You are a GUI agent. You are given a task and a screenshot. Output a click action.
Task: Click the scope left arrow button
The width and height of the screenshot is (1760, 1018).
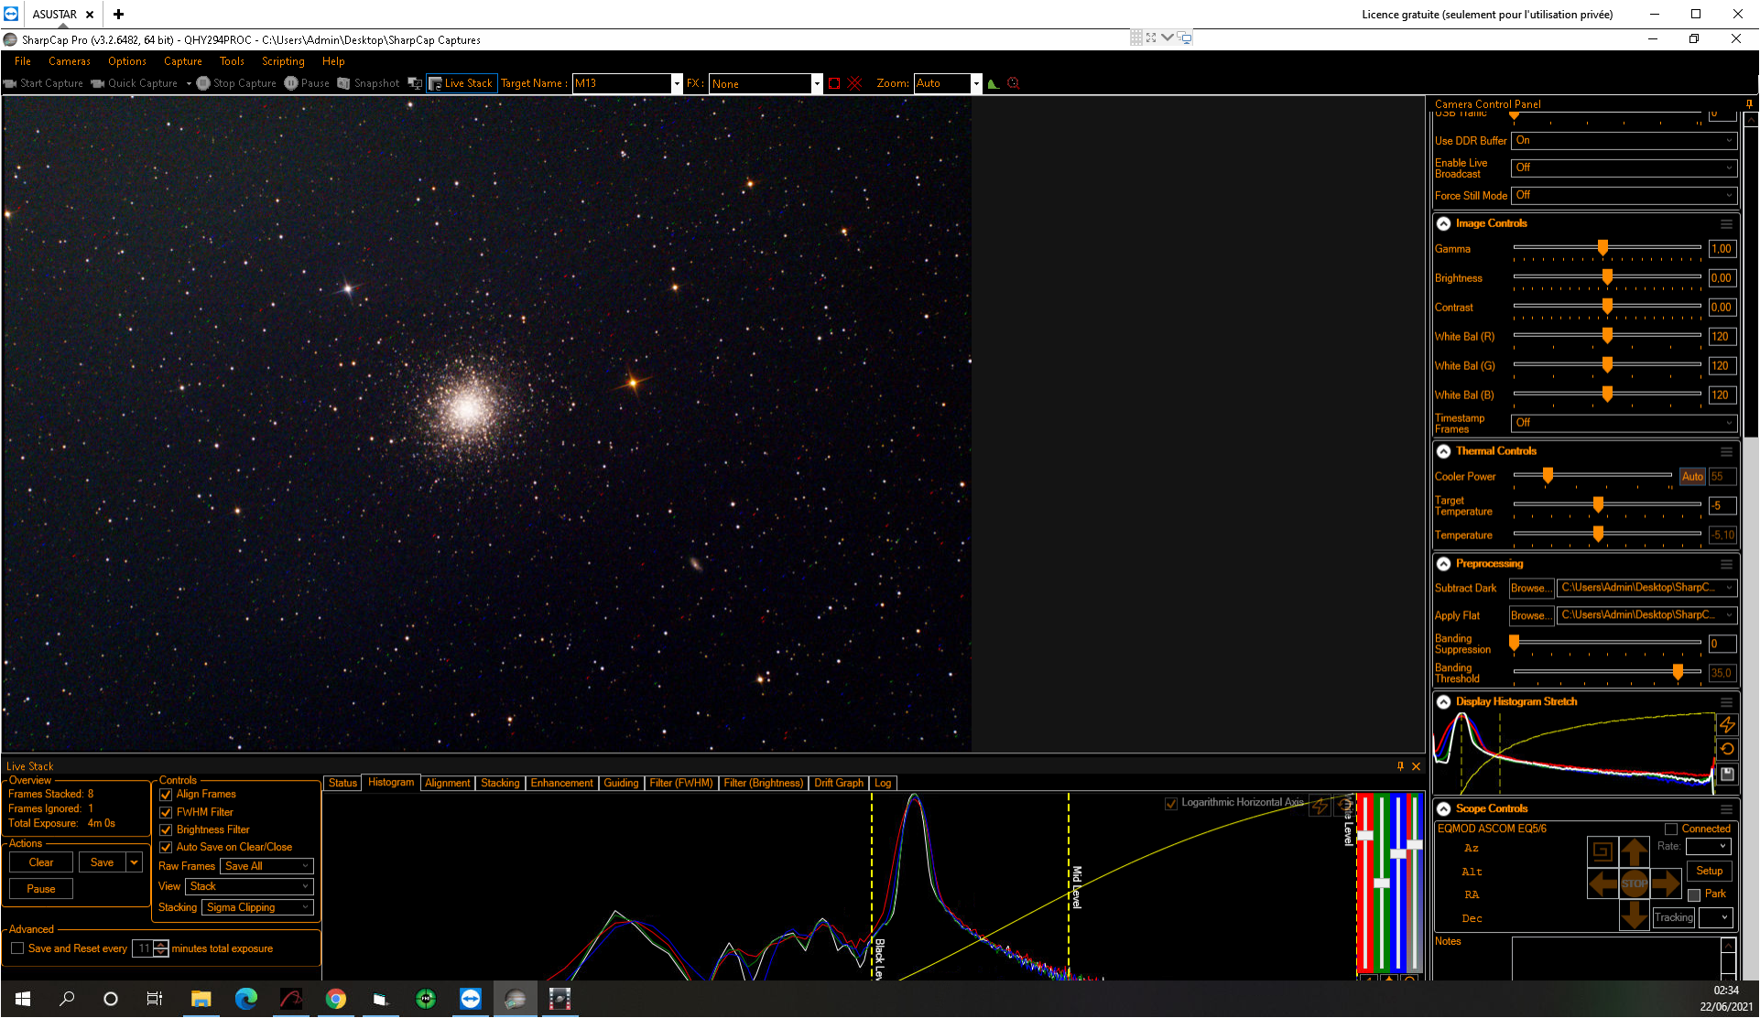point(1602,883)
